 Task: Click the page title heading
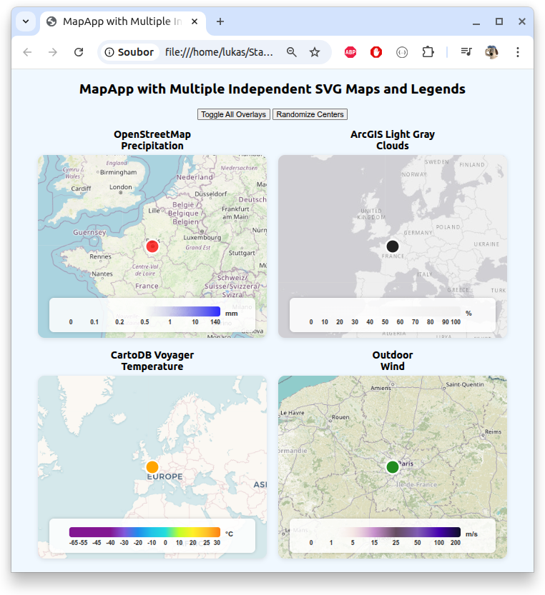coord(272,89)
